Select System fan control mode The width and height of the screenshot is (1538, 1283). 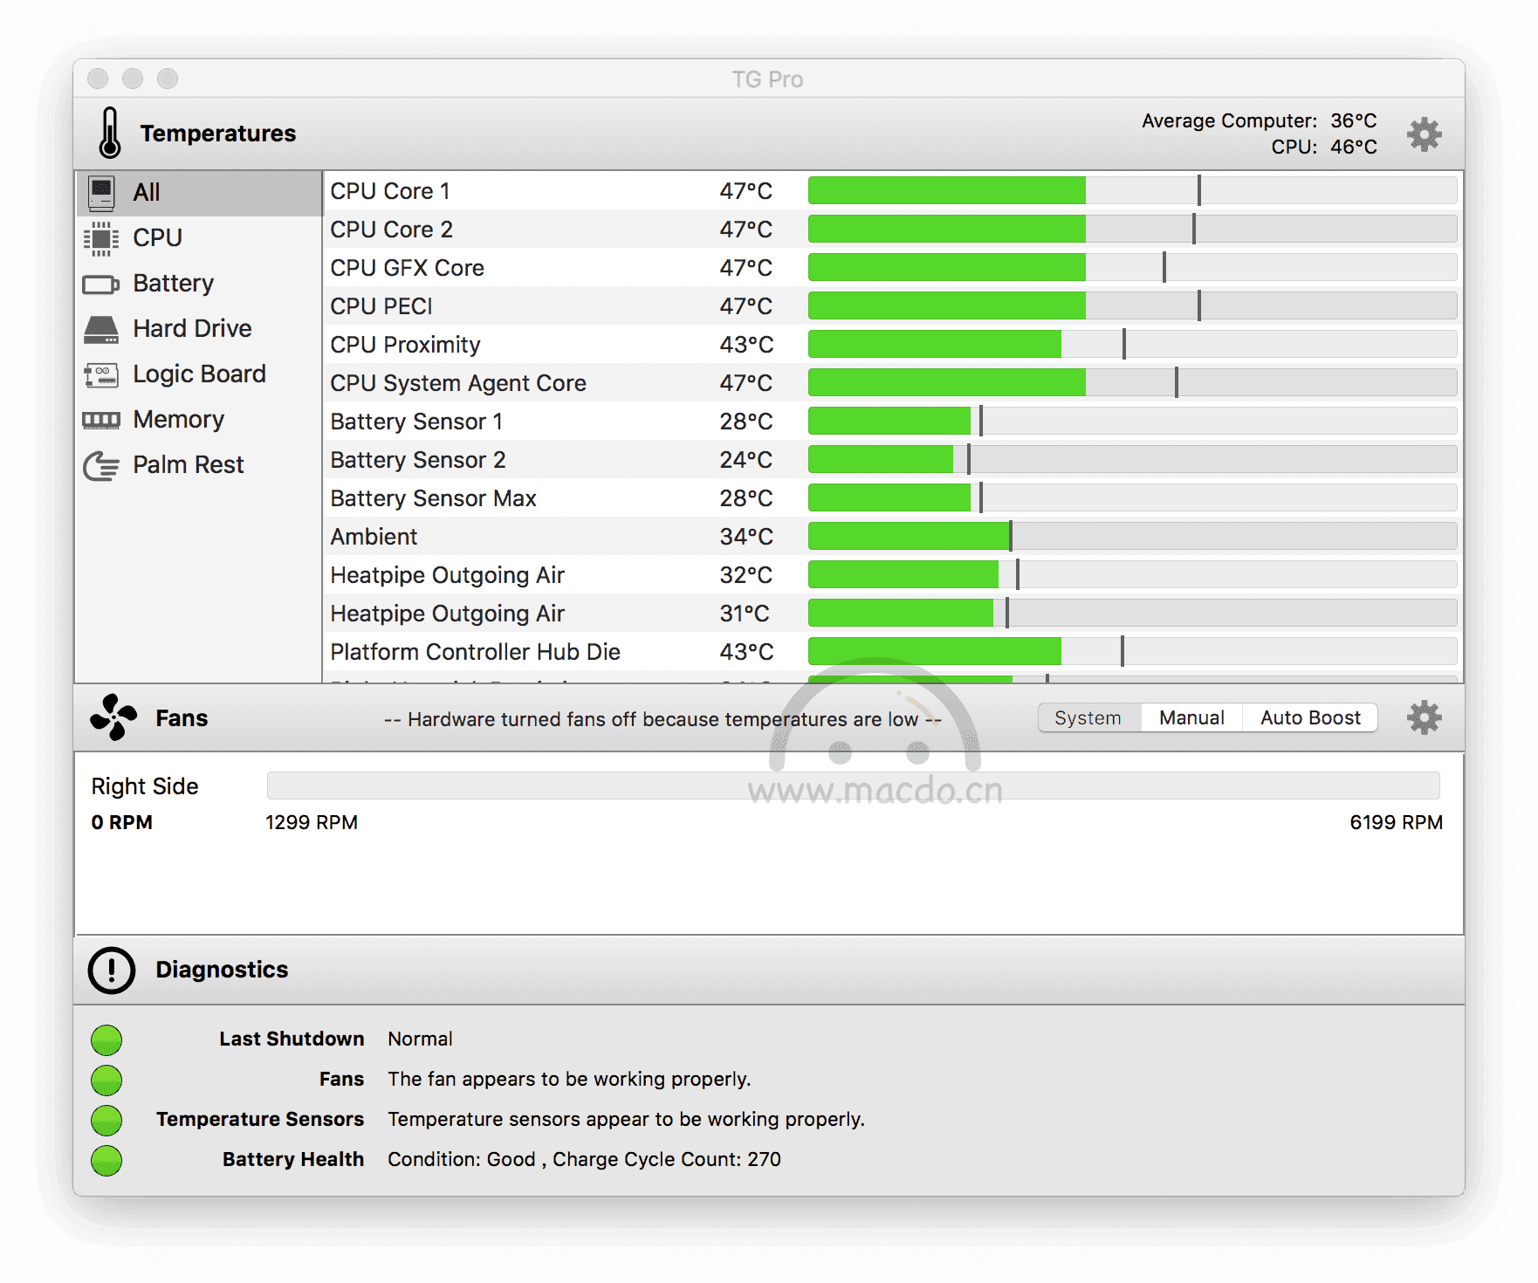coord(1088,718)
